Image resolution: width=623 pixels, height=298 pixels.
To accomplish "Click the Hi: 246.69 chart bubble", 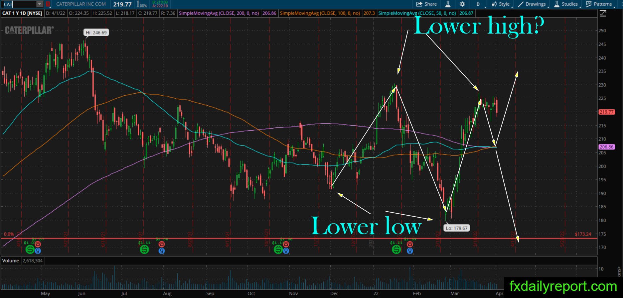I will [96, 33].
